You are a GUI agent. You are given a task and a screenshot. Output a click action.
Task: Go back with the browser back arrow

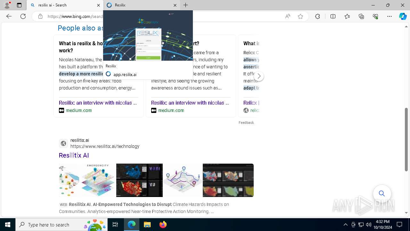[x=9, y=16]
